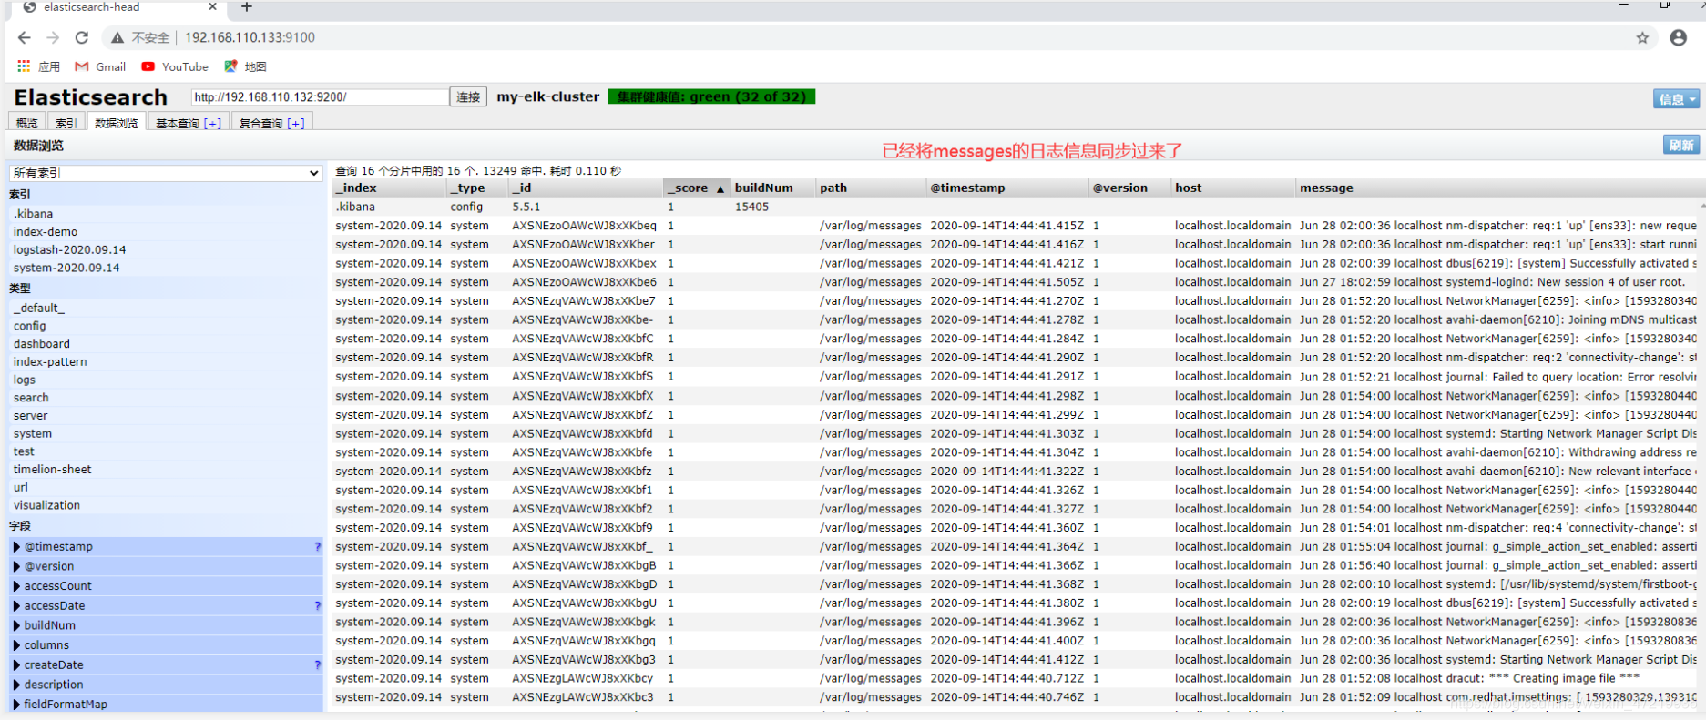
Task: Select the timelion-sheet type
Action: coord(166,470)
